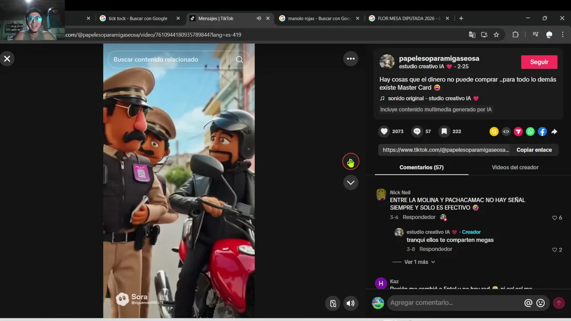Toggle video volume speaker button
The image size is (571, 321).
pos(351,303)
